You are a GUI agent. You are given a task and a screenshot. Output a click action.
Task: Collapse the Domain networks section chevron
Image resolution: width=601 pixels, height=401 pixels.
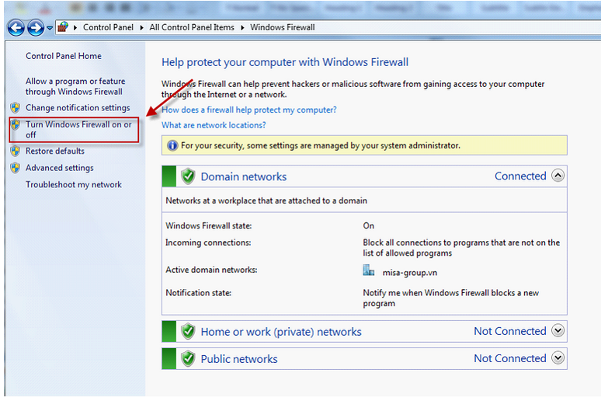558,176
